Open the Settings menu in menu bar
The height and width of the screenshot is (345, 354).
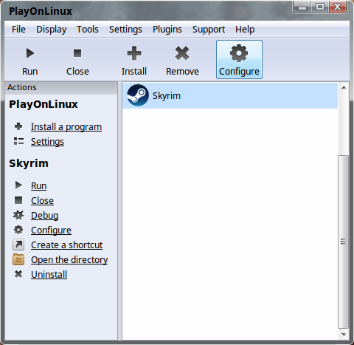click(x=125, y=30)
